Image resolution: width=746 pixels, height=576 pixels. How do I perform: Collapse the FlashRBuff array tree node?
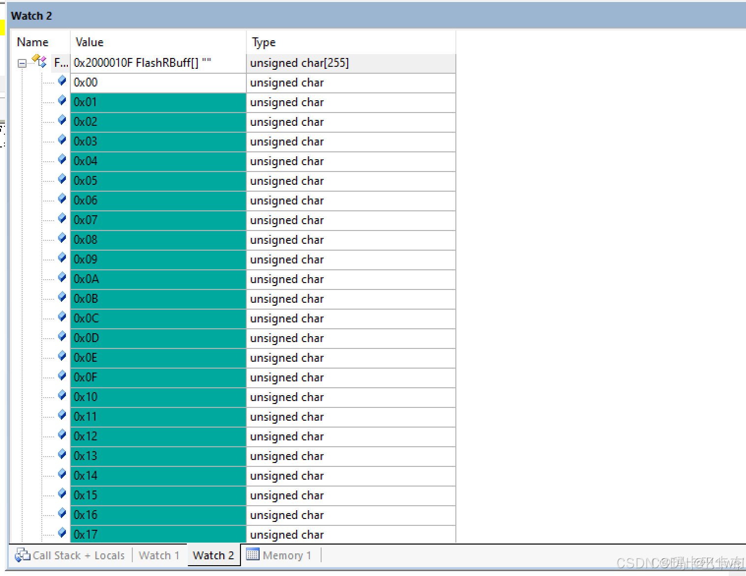click(22, 63)
